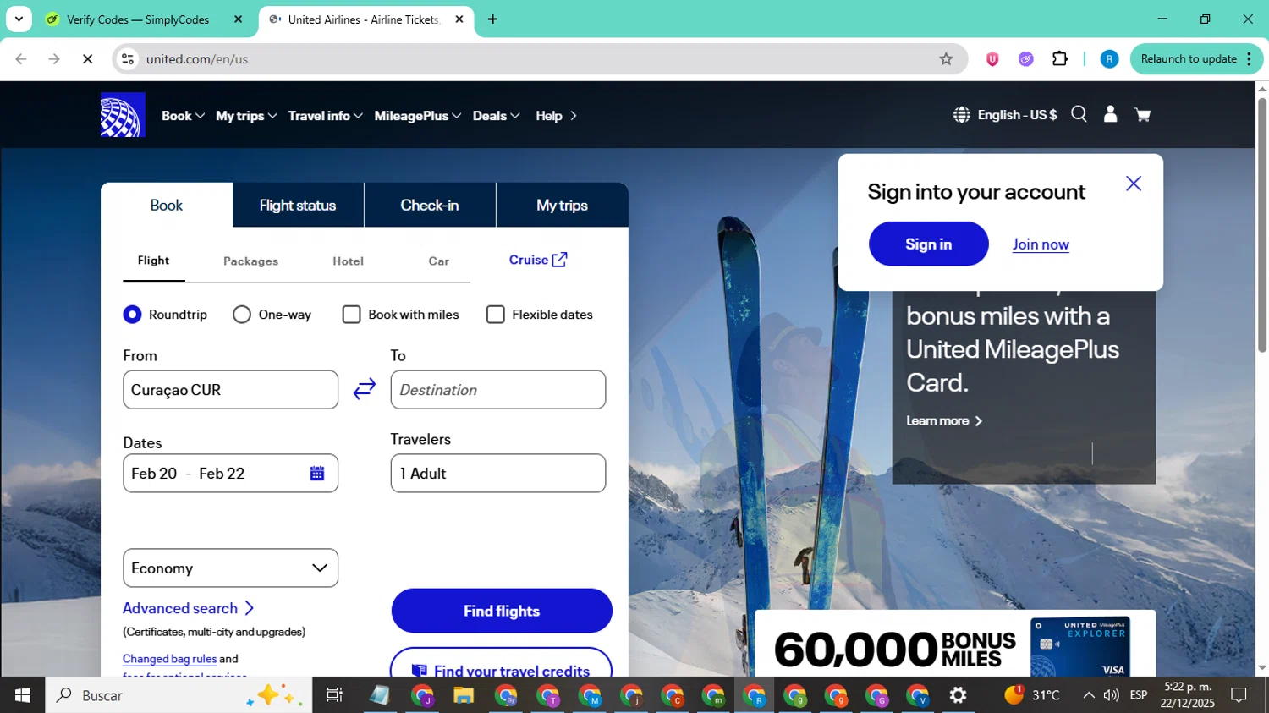Select the Packages sub-tab
Image resolution: width=1269 pixels, height=713 pixels.
[x=250, y=261]
